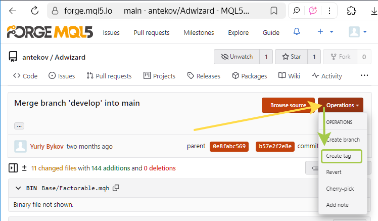
Task: Switch to the Releases tab
Action: tap(204, 76)
